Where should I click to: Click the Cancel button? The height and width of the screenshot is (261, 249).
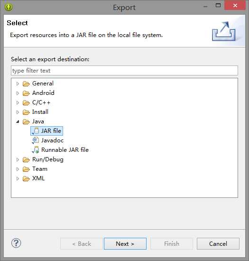point(218,244)
